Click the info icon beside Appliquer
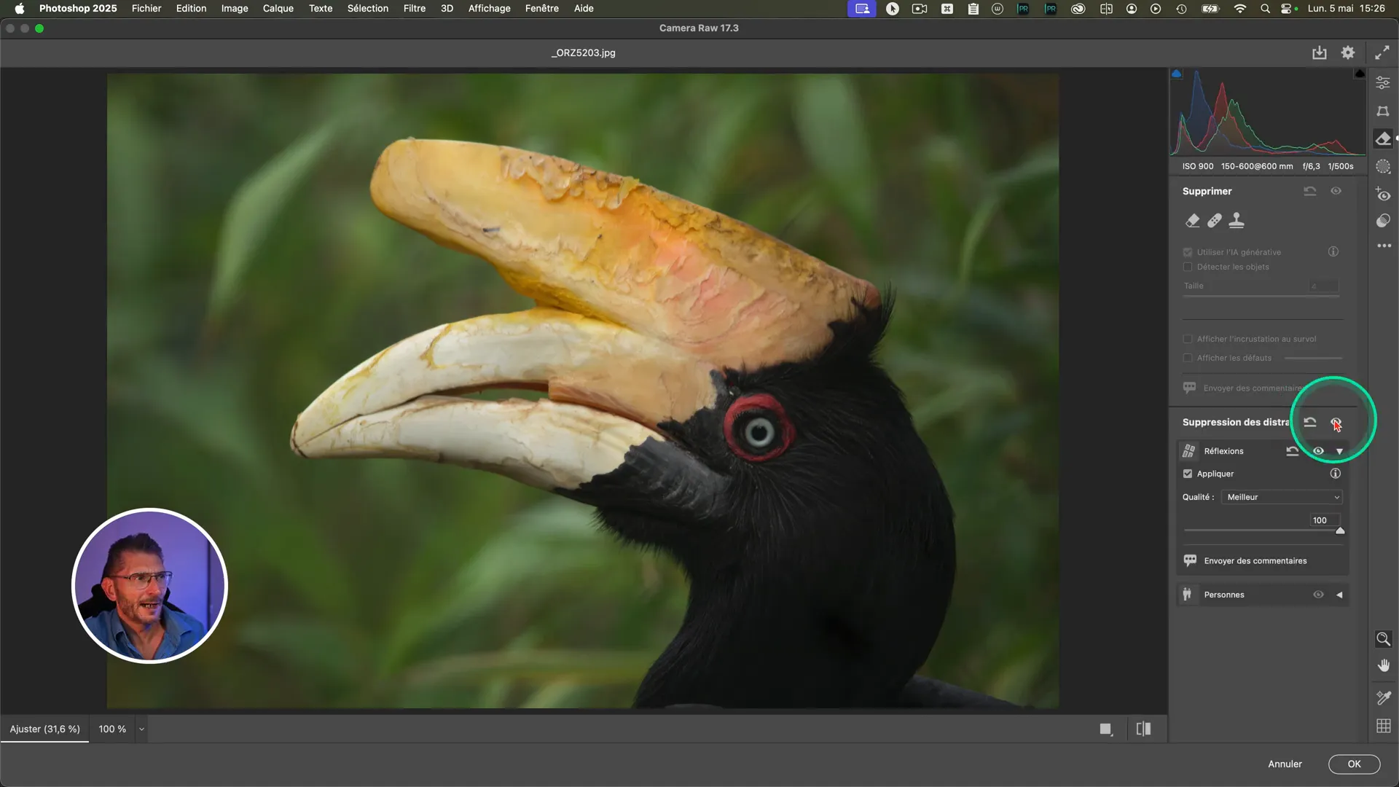Image resolution: width=1399 pixels, height=787 pixels. 1335,474
